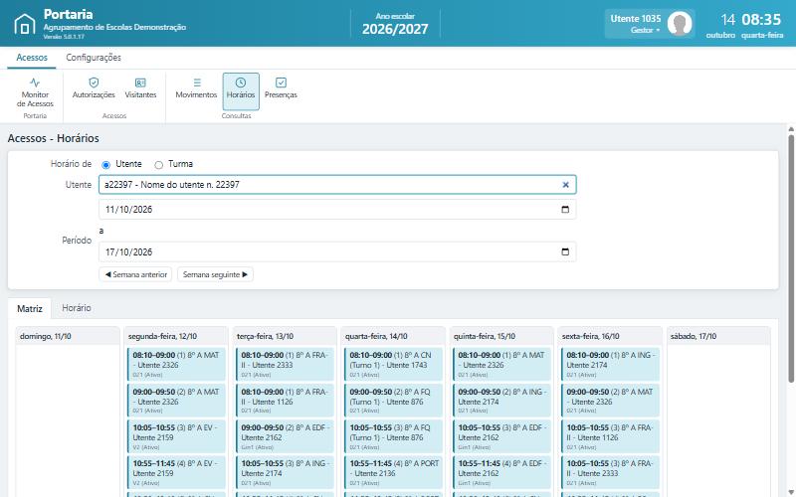Image resolution: width=796 pixels, height=497 pixels.
Task: Open Tuesday 08:10-09:00 FRA-II Utente 1126 card
Action: [285, 401]
